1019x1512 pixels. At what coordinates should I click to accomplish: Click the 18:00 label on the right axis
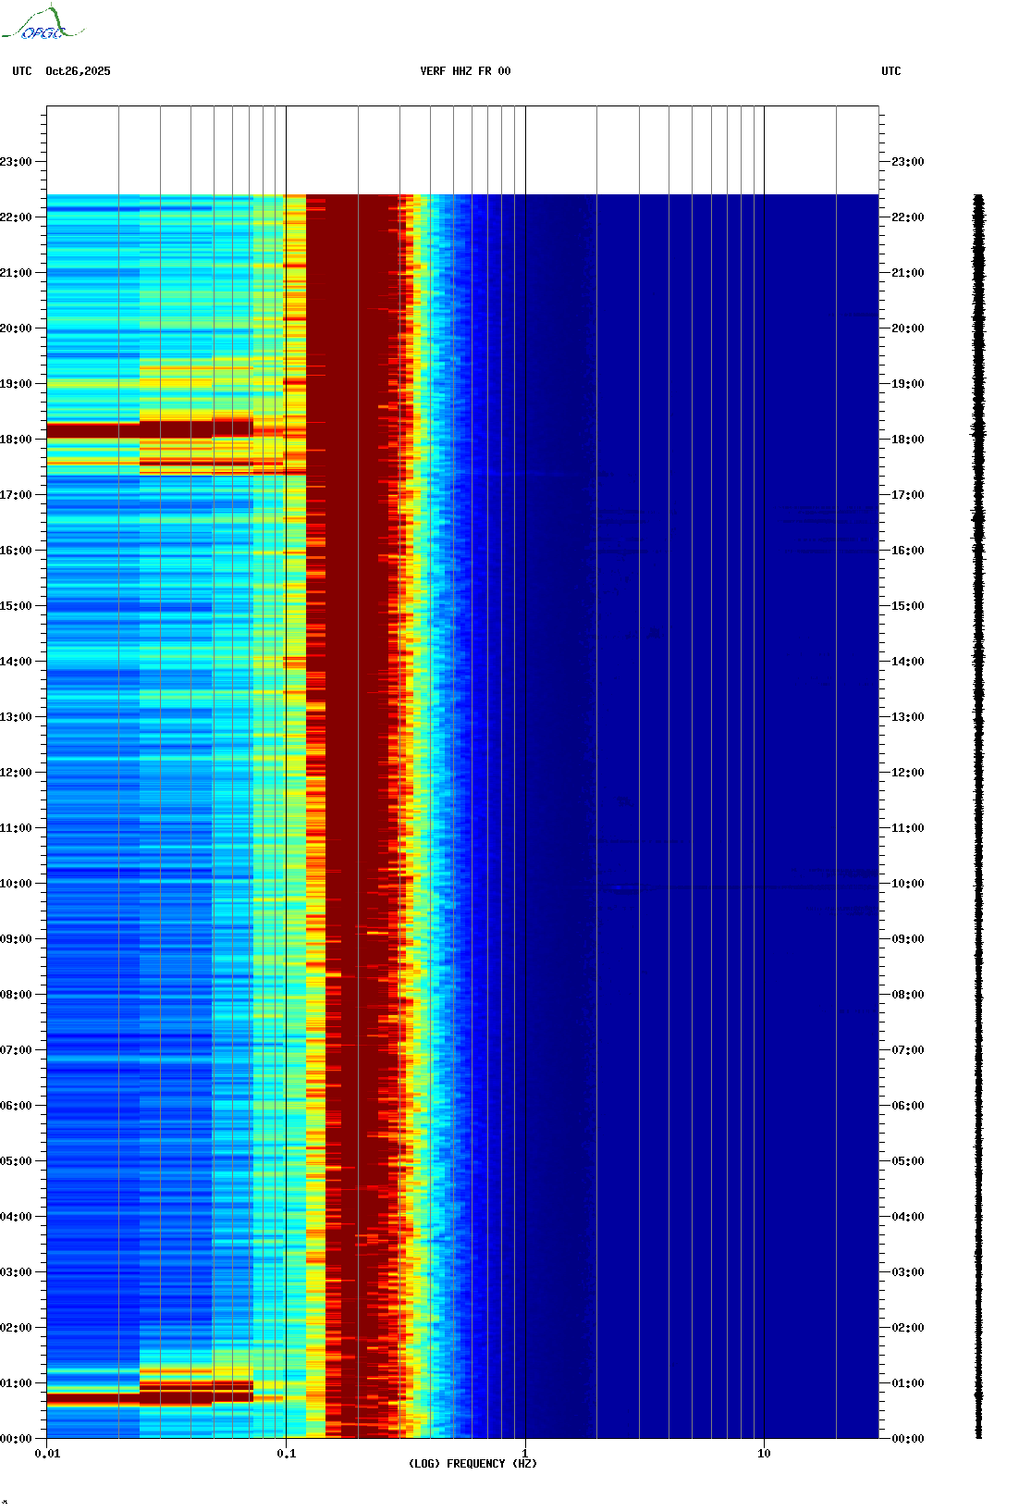pos(908,440)
